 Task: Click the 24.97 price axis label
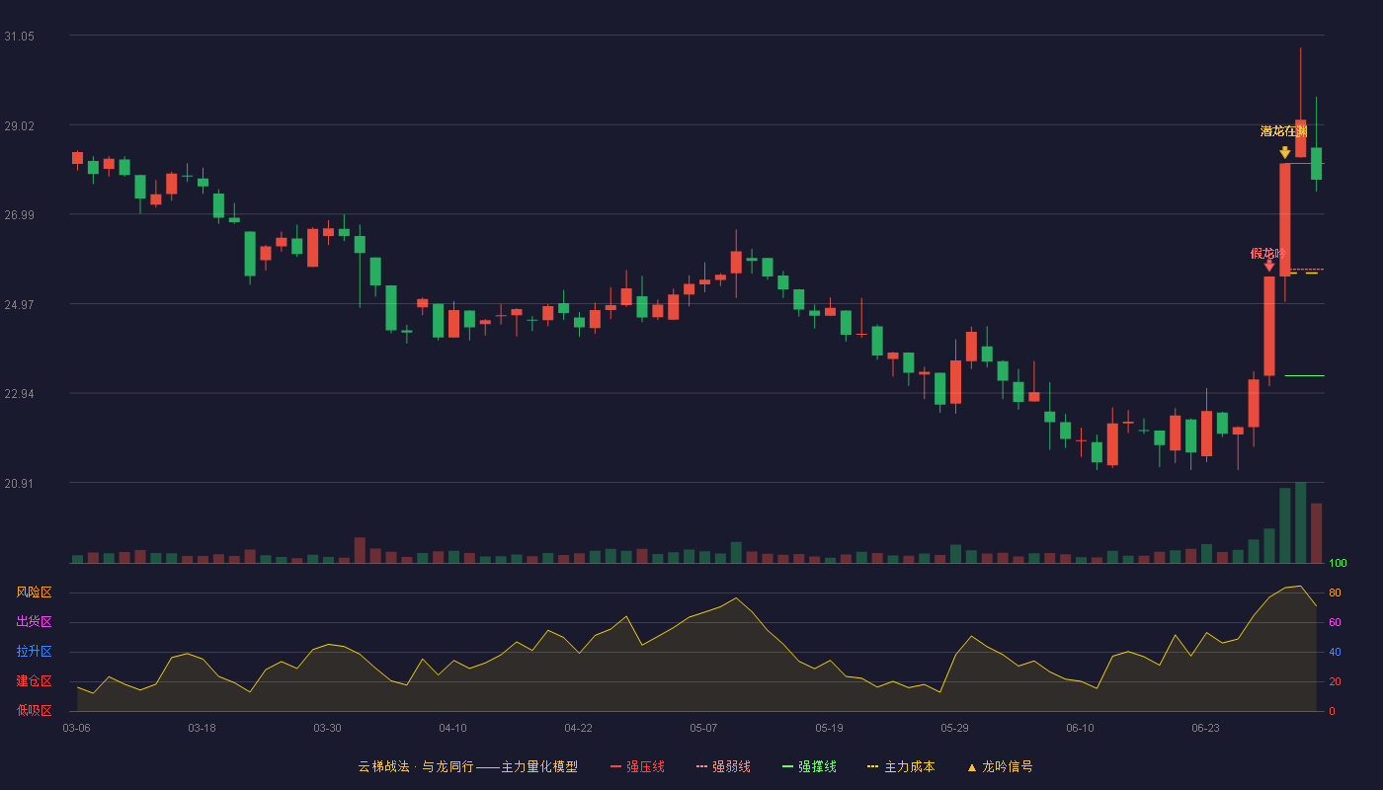click(x=19, y=304)
